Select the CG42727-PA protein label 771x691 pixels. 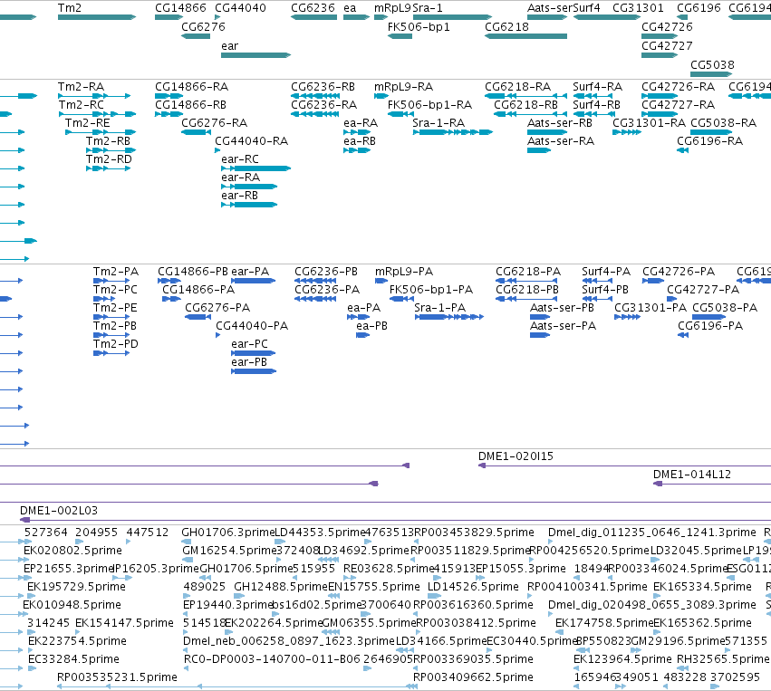[x=703, y=290]
